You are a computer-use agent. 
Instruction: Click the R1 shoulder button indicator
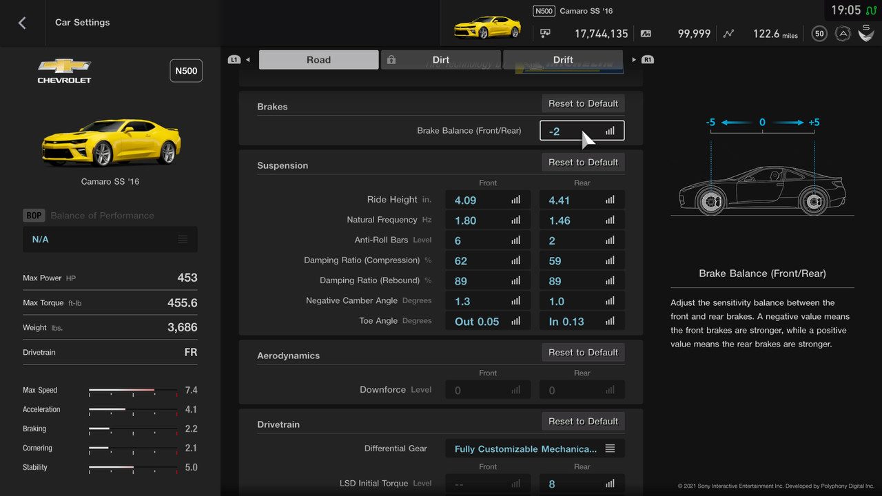[648, 60]
